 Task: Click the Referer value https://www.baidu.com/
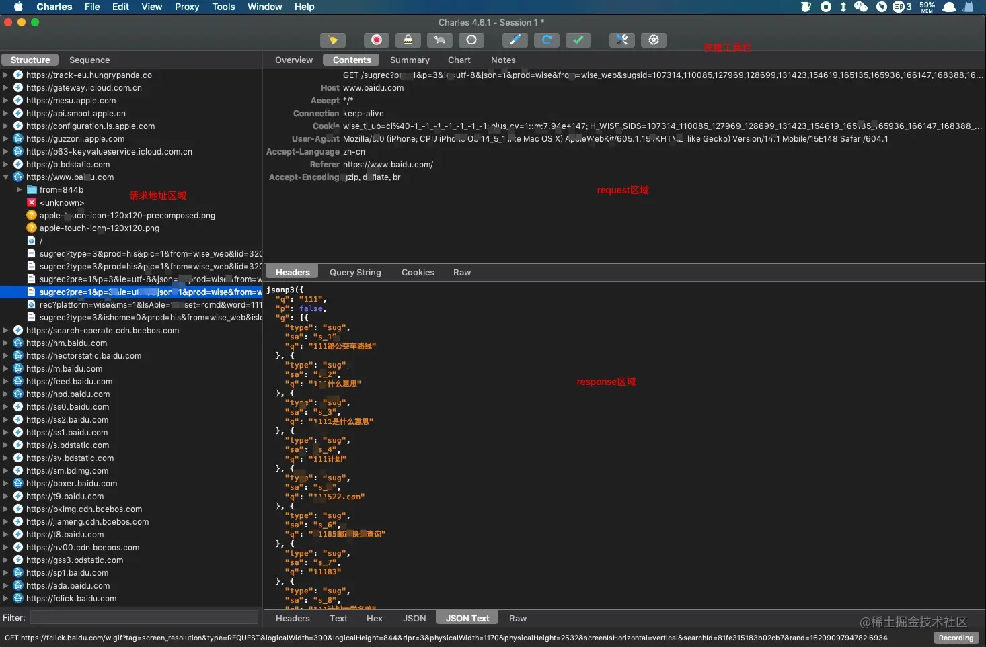point(388,164)
